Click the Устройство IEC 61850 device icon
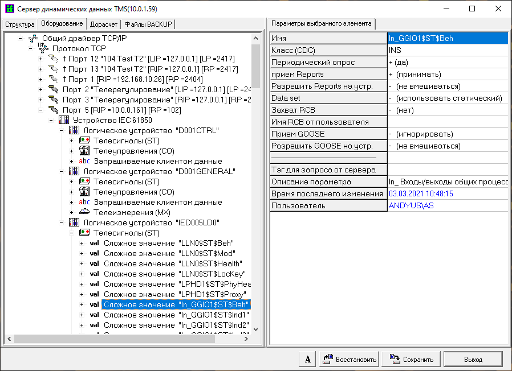The width and height of the screenshot is (512, 371). click(x=63, y=120)
